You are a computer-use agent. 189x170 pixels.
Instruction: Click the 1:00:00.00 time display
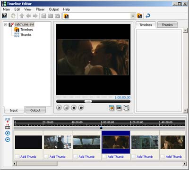pyautogui.click(x=122, y=97)
